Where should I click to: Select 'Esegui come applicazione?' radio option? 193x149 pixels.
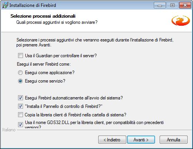[20, 73]
